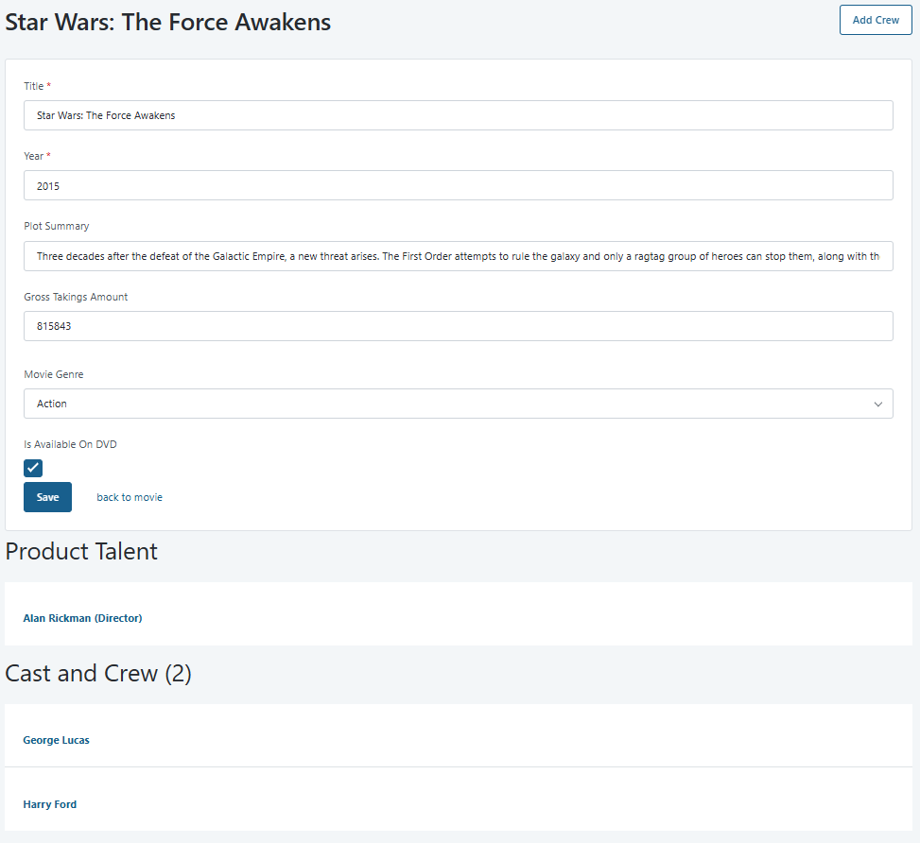Click the Is Available On DVD label
The image size is (920, 843).
pos(70,444)
